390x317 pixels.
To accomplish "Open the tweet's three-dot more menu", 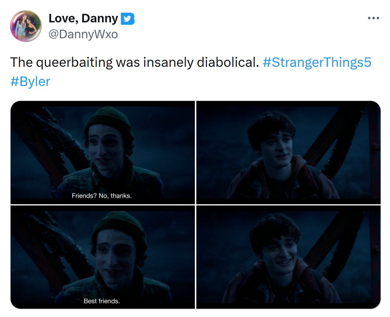I will pos(373,18).
